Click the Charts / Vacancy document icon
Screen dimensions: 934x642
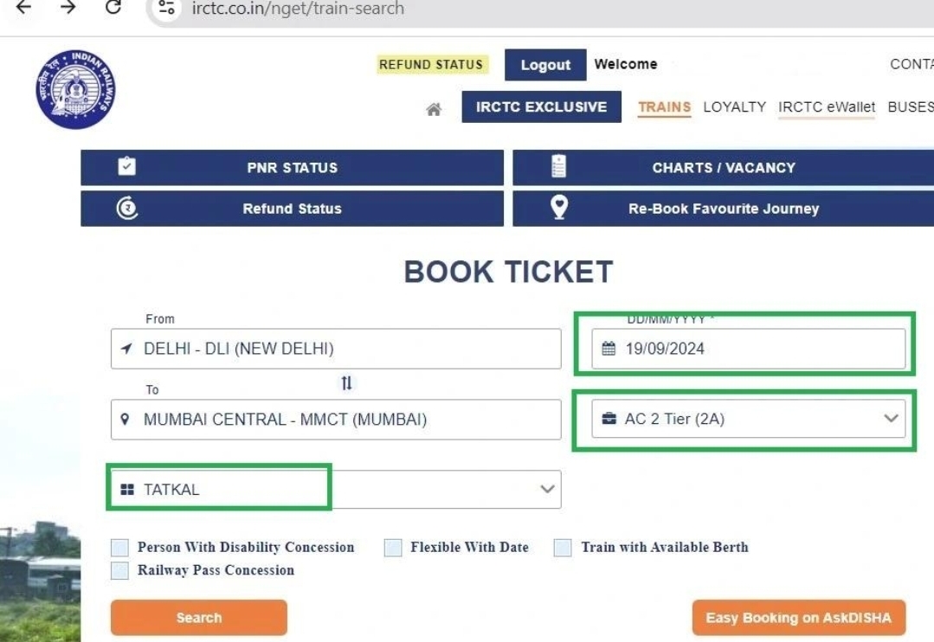coord(558,166)
